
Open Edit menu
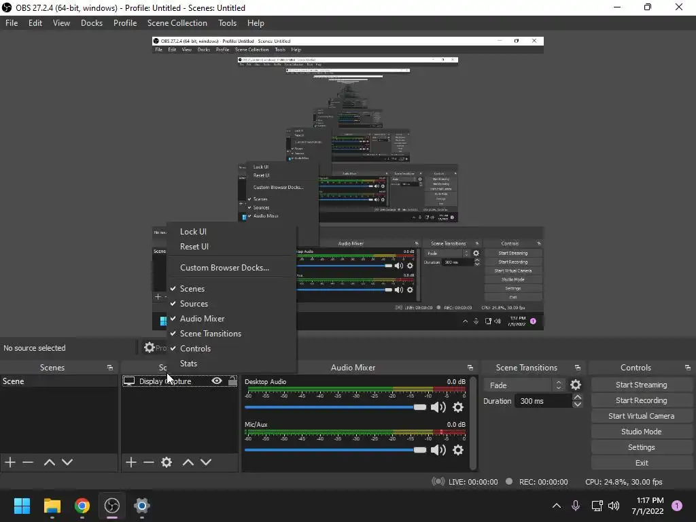pos(35,23)
